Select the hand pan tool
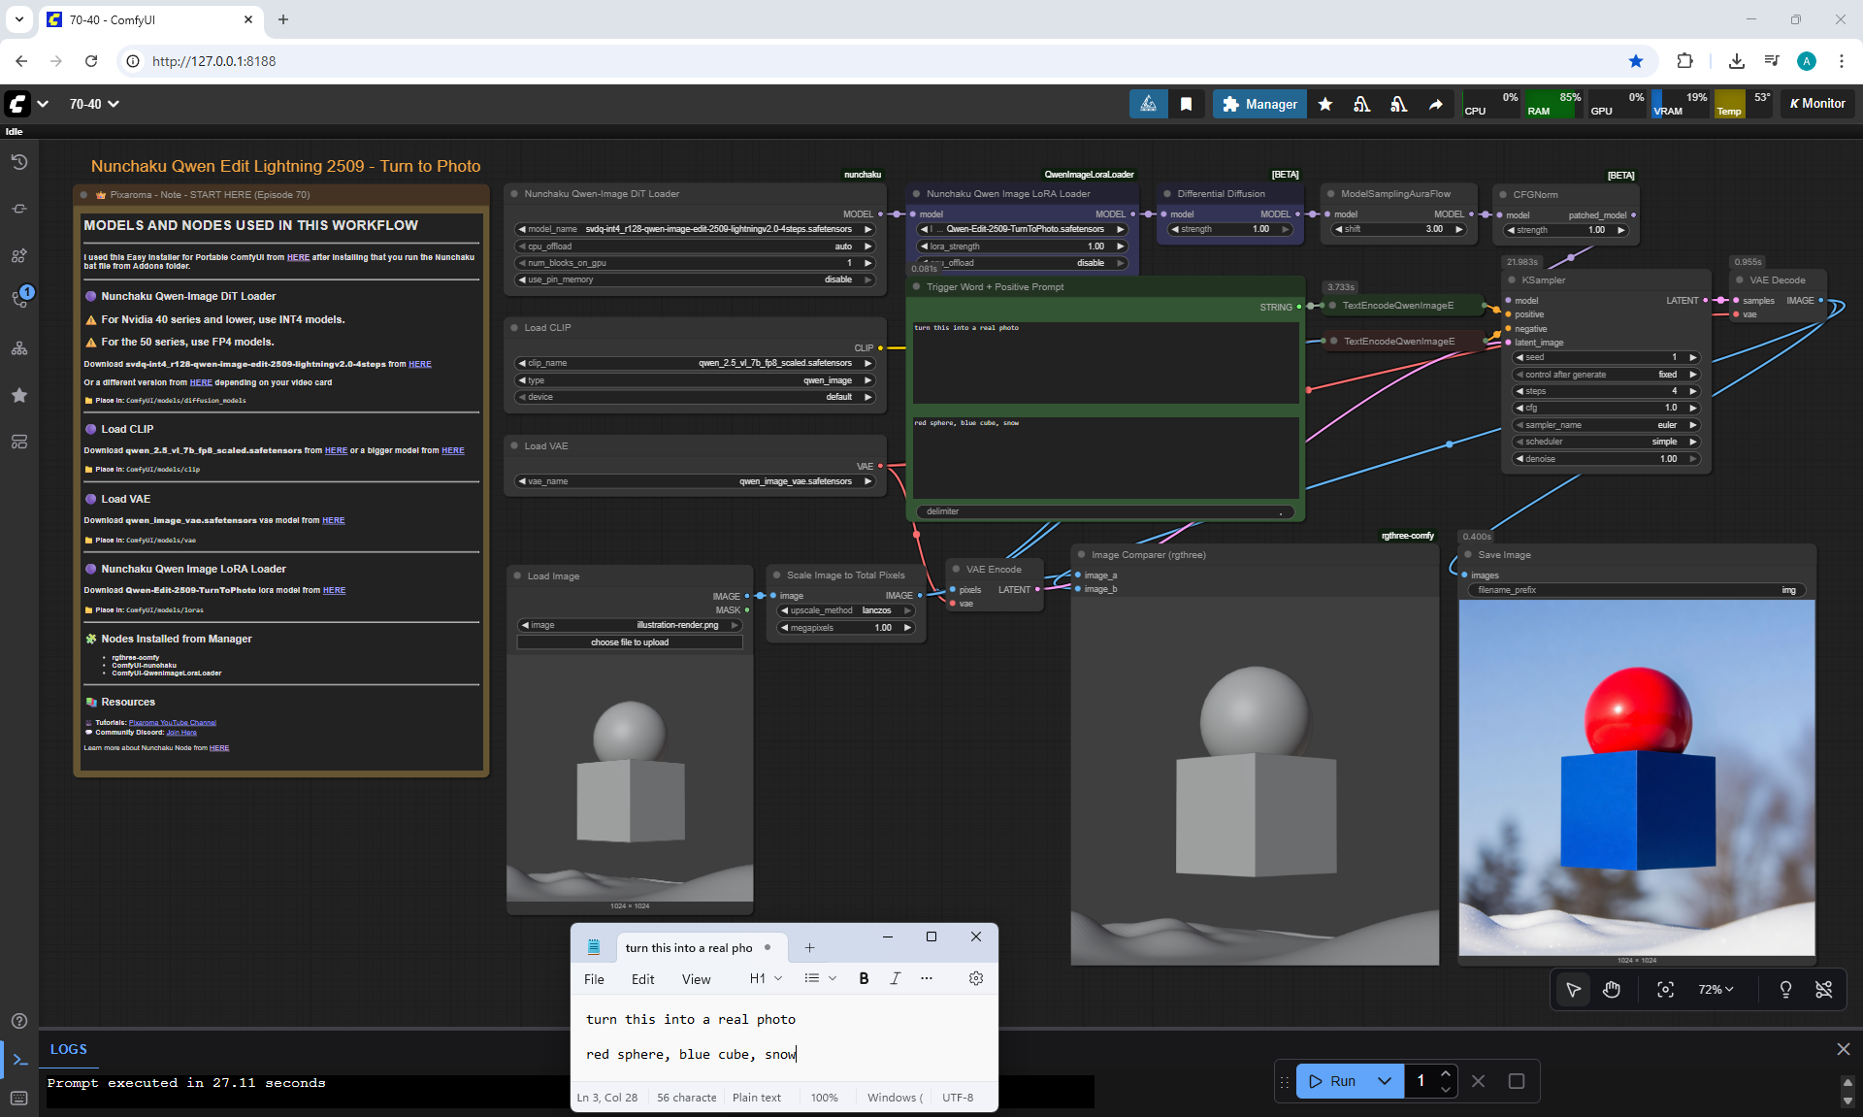This screenshot has width=1863, height=1117. [1612, 989]
